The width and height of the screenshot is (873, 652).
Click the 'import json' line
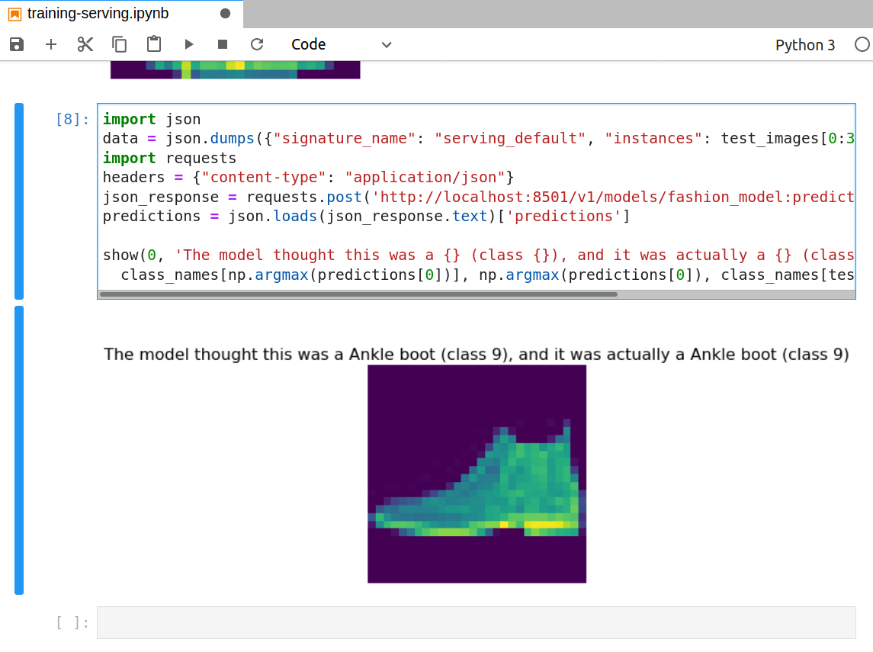coord(152,119)
